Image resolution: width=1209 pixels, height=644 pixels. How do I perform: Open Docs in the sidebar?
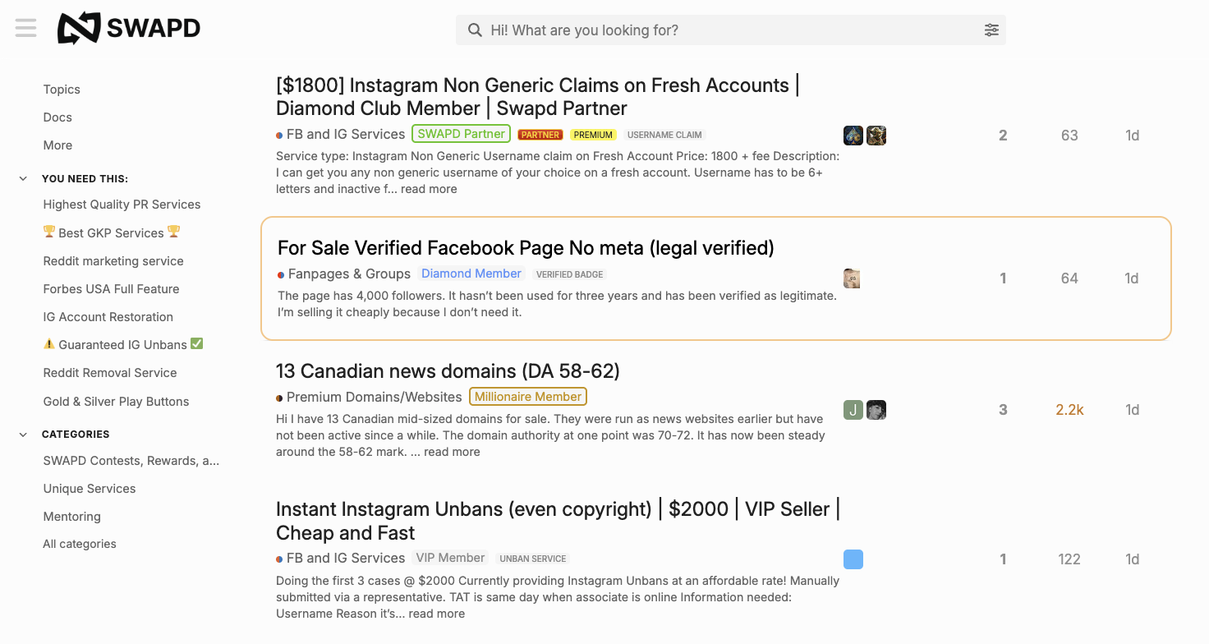57,117
